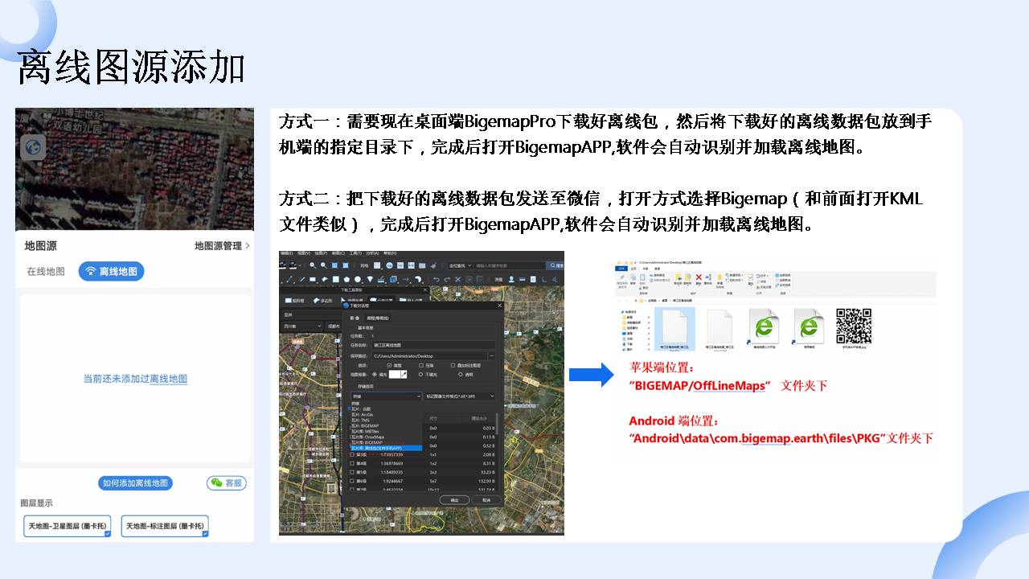The width and height of the screenshot is (1029, 579).
Task: Select the pentagon polygon drawing tool
Action: pyautogui.click(x=346, y=279)
